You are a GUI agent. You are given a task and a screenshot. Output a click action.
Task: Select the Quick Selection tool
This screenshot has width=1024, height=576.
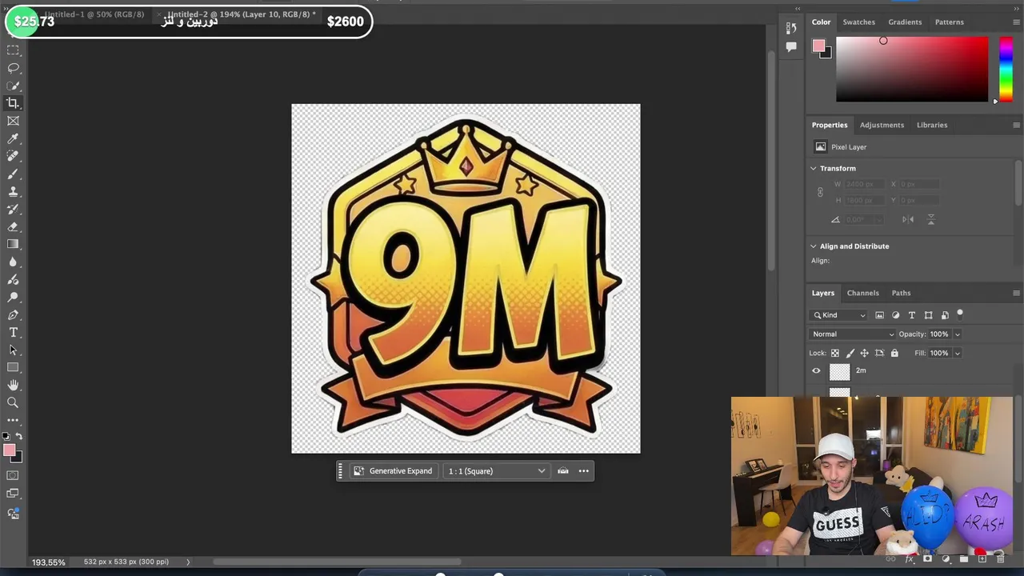tap(13, 86)
